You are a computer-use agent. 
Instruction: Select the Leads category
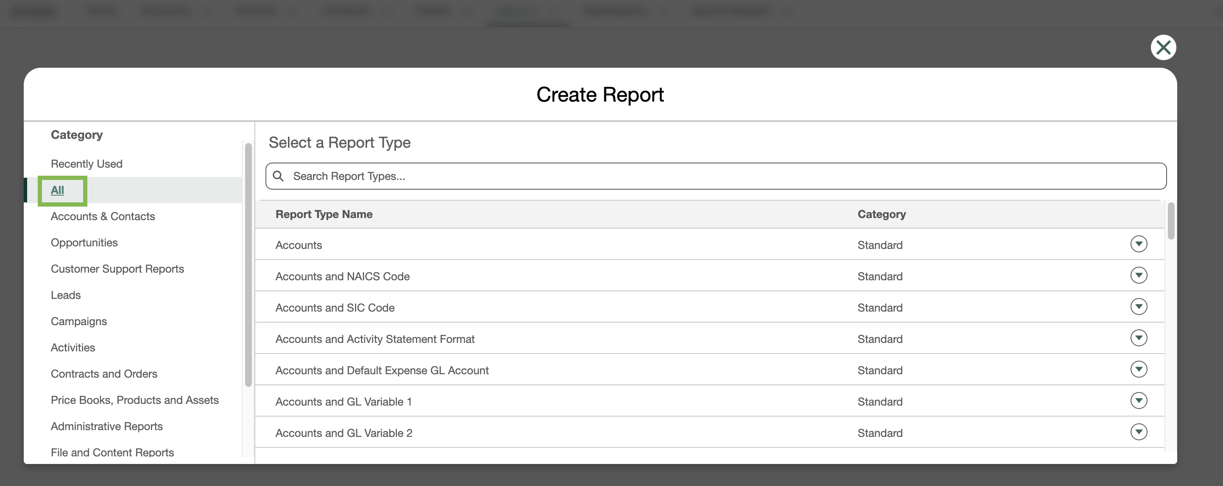[65, 295]
